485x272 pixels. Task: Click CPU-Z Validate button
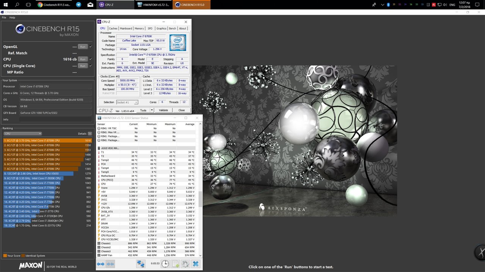pyautogui.click(x=163, y=110)
